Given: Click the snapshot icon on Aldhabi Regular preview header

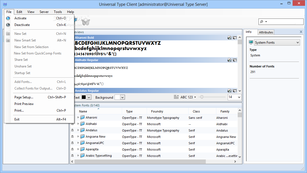Looking at the screenshot, I should 229,60.
